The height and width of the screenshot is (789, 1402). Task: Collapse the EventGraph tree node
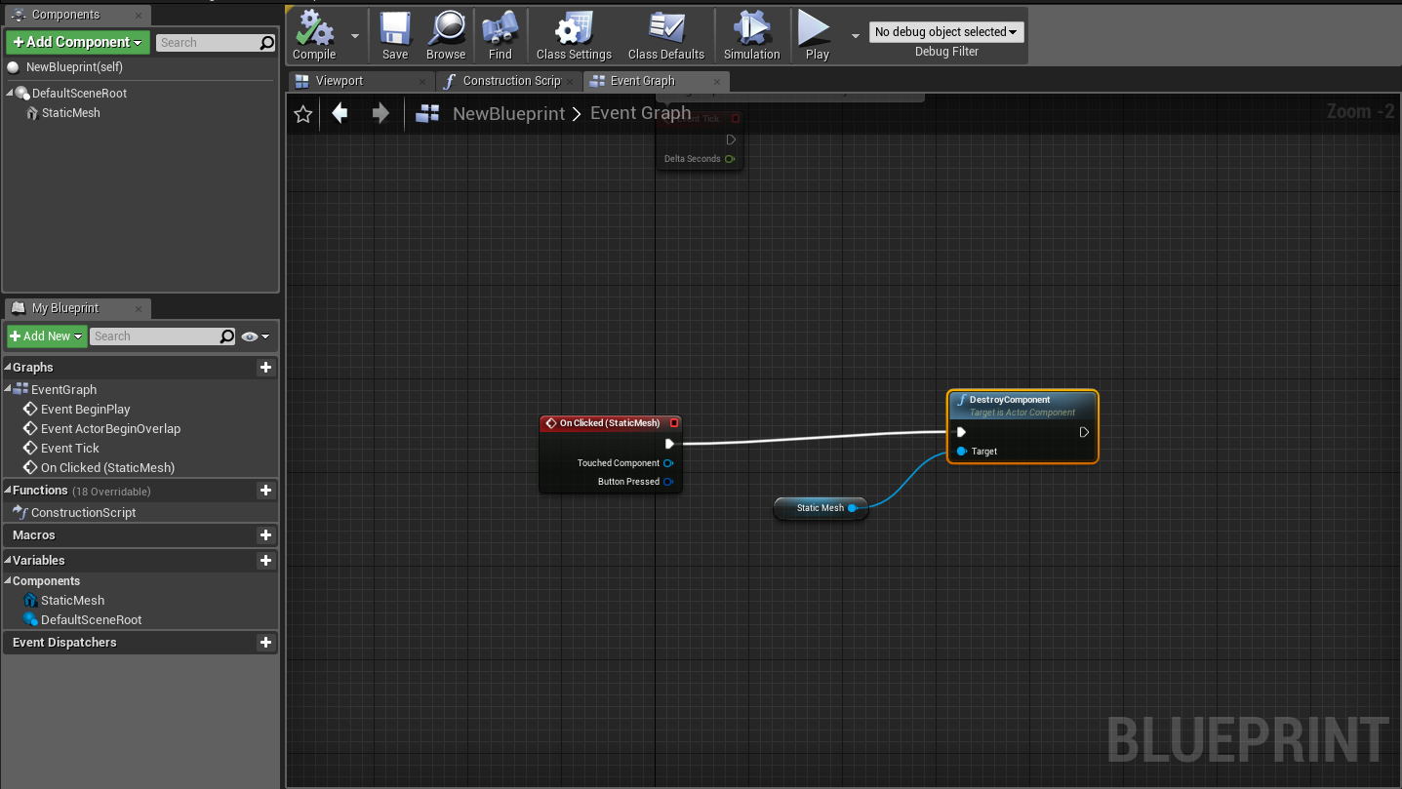8,389
